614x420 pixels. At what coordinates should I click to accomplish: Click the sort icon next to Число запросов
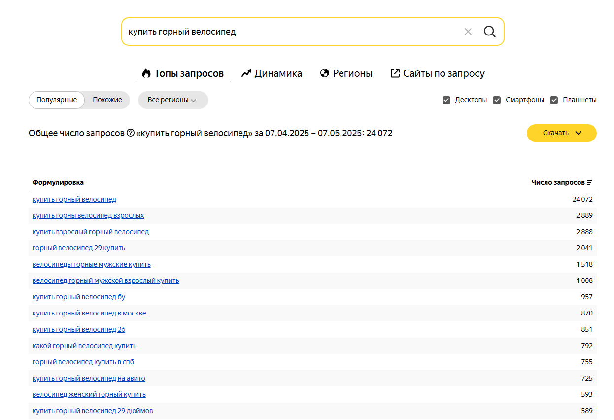589,182
